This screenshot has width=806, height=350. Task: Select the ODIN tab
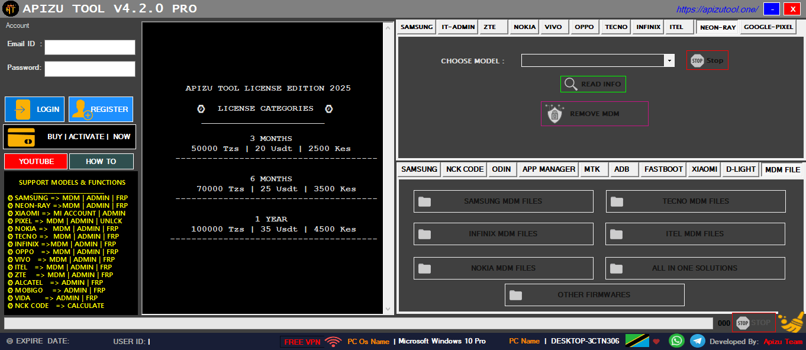point(502,169)
